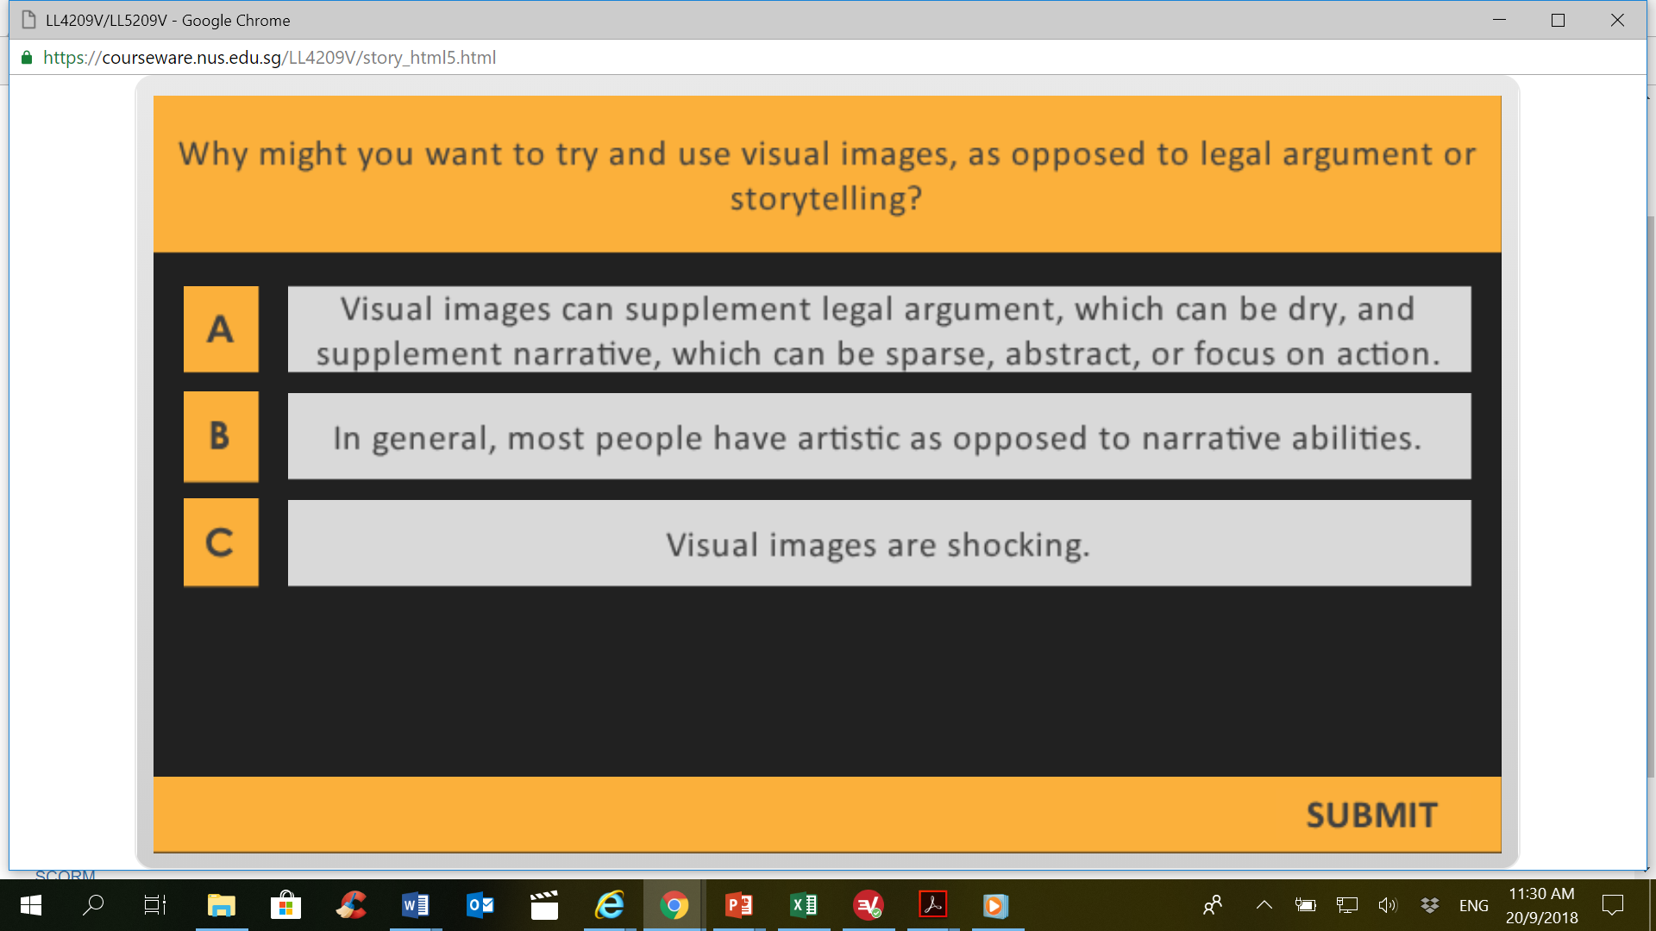Open notification action center
Viewport: 1656px width, 931px height.
1612,905
